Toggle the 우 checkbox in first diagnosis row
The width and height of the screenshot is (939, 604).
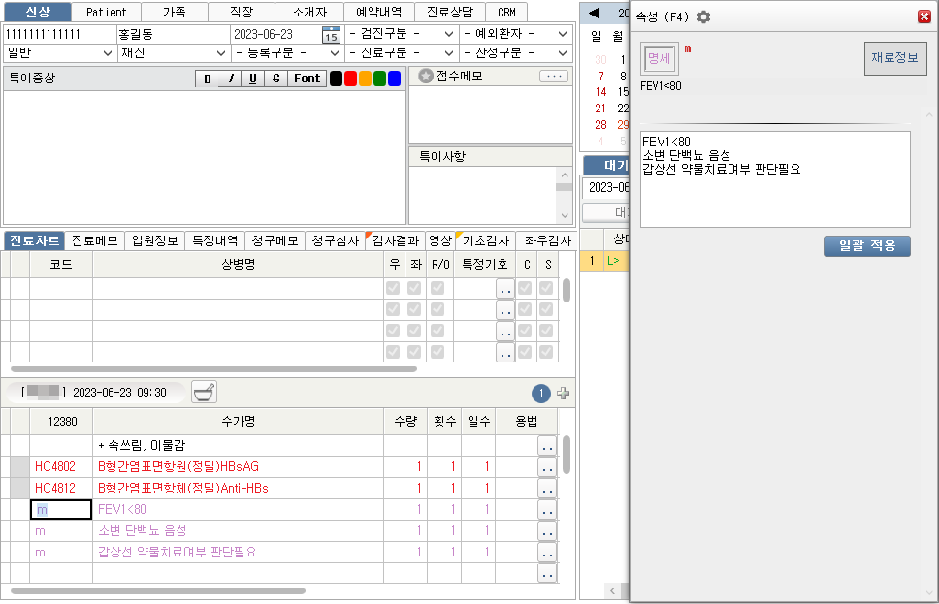393,288
